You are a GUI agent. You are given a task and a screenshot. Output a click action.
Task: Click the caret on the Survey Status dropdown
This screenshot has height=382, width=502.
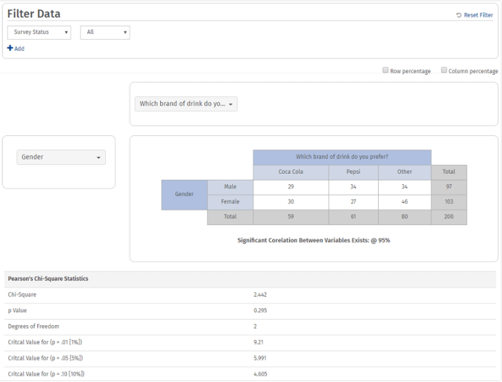pyautogui.click(x=66, y=32)
